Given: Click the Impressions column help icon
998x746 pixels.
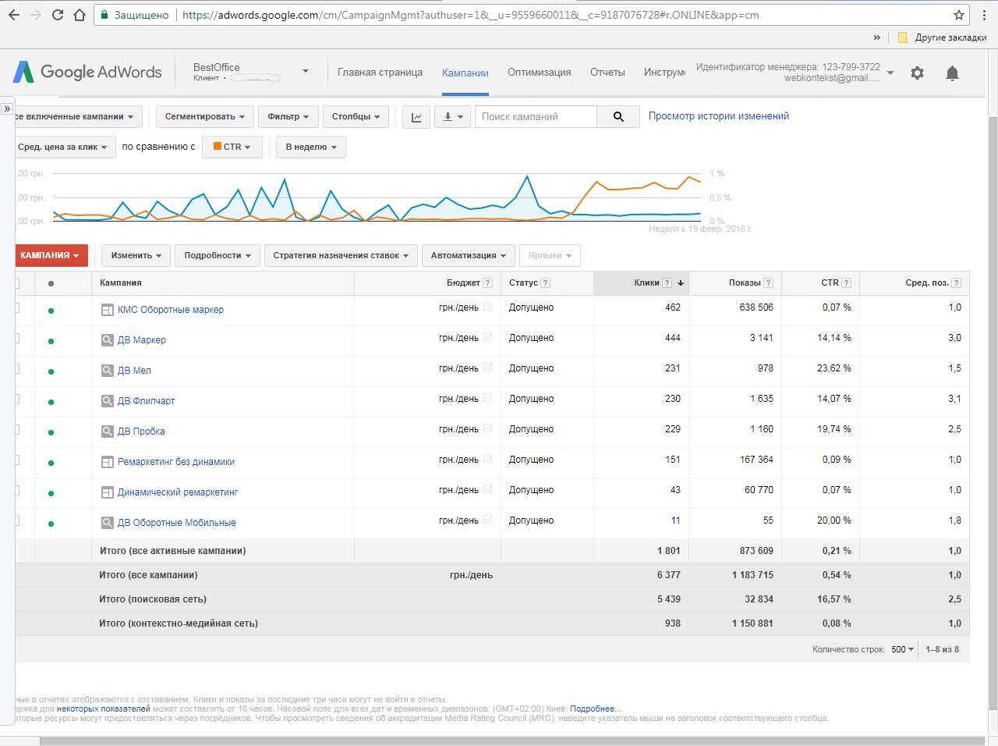Looking at the screenshot, I should pos(768,283).
